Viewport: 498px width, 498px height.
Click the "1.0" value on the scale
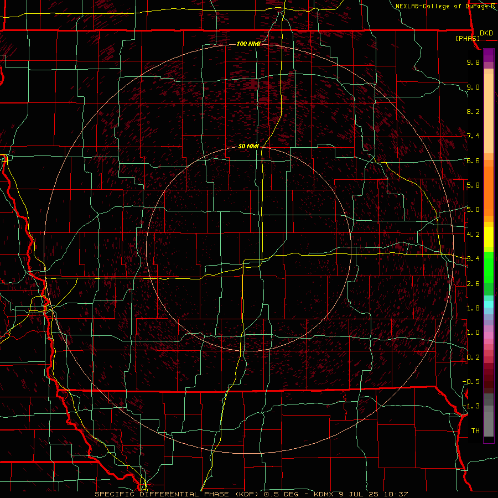click(473, 333)
